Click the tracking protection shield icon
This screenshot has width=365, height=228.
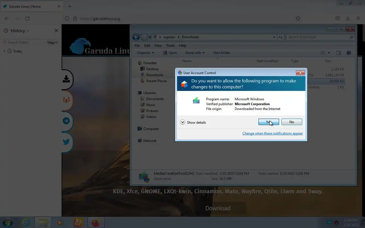pos(67,18)
